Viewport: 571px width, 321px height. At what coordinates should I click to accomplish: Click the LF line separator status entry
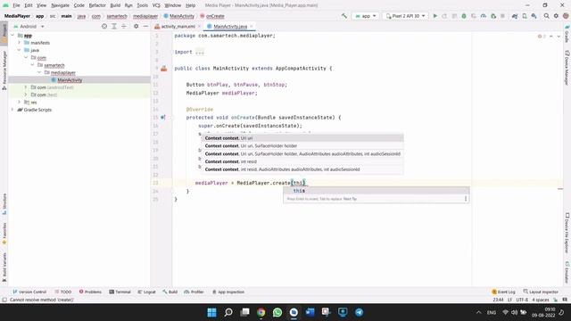click(509, 300)
